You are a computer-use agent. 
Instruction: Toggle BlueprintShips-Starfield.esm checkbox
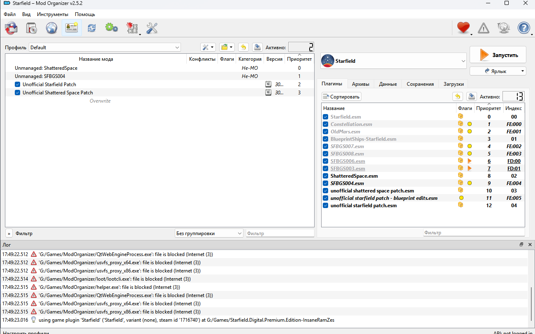pos(326,139)
